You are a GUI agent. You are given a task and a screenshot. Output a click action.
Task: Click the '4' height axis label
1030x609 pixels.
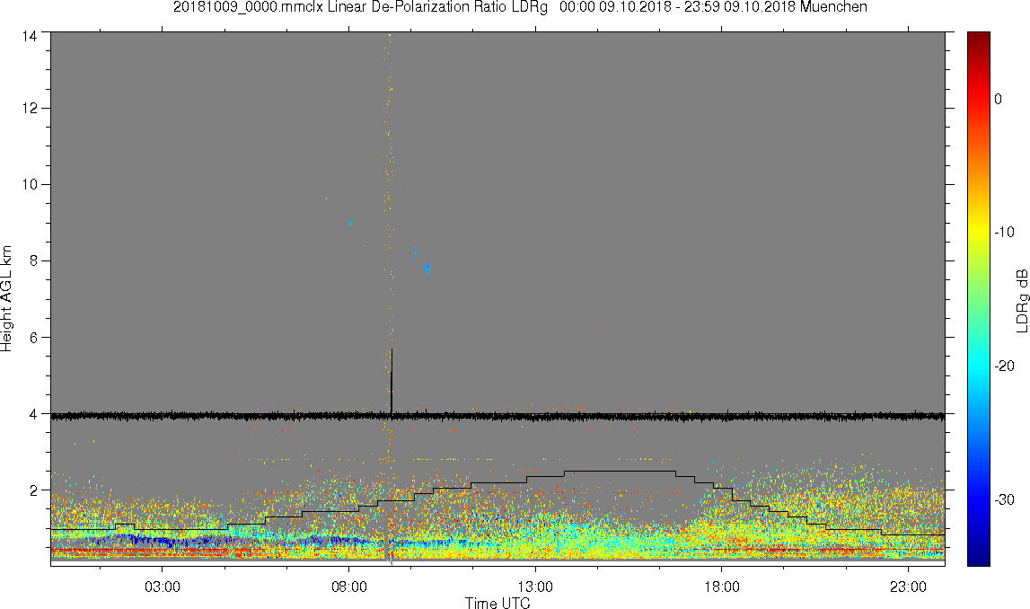click(x=33, y=414)
